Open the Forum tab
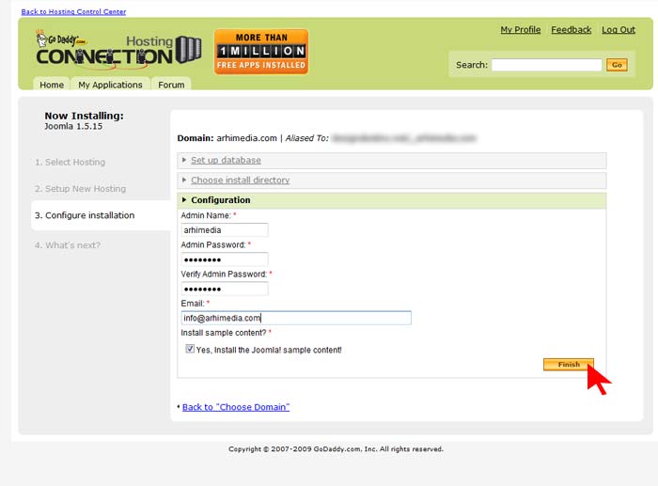 (171, 85)
